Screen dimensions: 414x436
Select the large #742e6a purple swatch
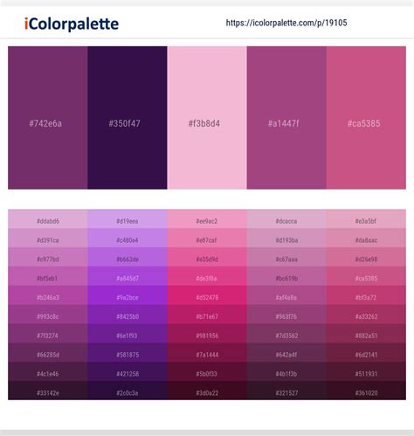point(48,118)
